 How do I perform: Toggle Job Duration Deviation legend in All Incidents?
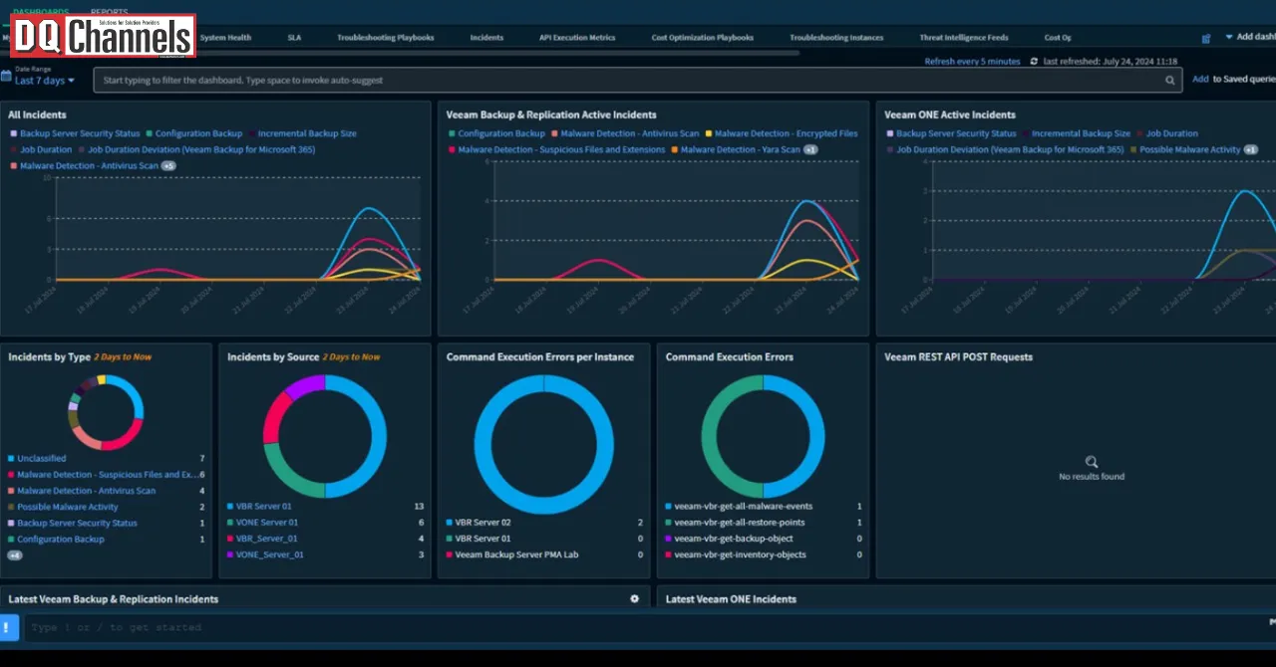(196, 149)
